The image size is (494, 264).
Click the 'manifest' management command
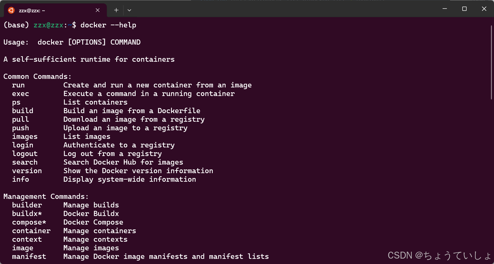point(29,257)
